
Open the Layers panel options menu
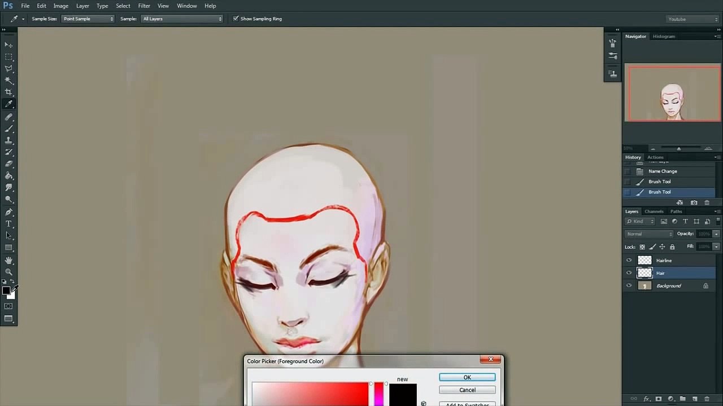click(717, 211)
